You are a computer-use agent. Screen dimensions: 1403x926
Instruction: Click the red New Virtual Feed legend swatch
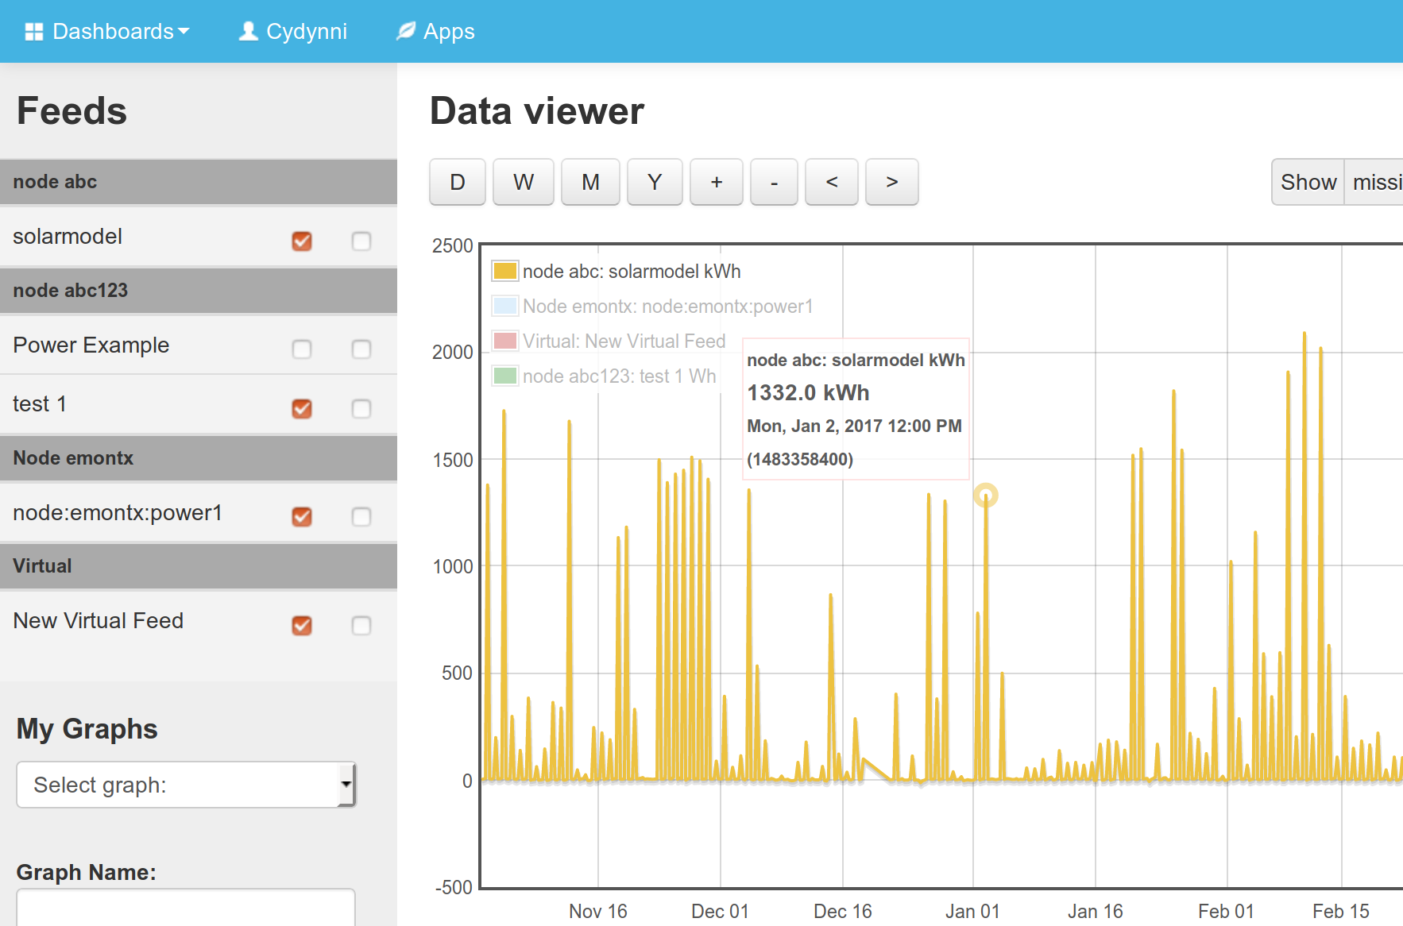tap(505, 341)
